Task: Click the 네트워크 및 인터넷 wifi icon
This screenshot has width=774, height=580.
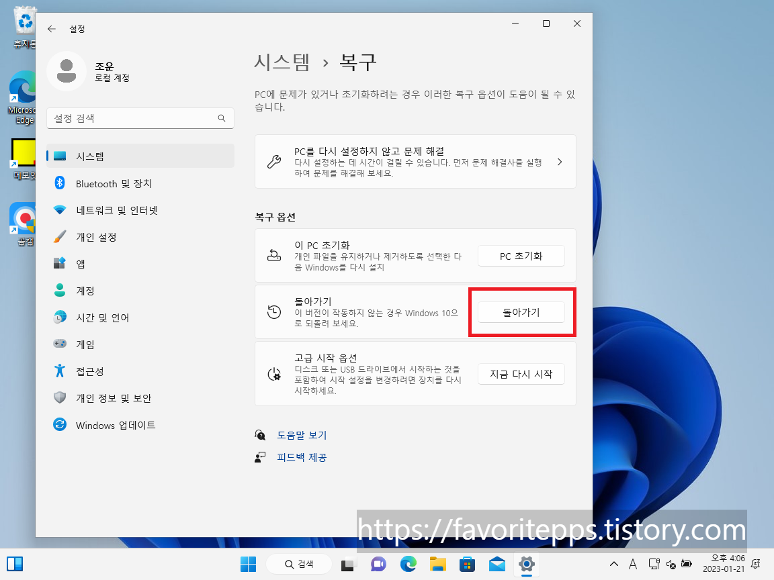Action: click(x=60, y=210)
